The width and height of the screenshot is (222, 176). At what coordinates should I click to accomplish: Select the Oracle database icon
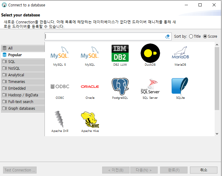coord(90,87)
